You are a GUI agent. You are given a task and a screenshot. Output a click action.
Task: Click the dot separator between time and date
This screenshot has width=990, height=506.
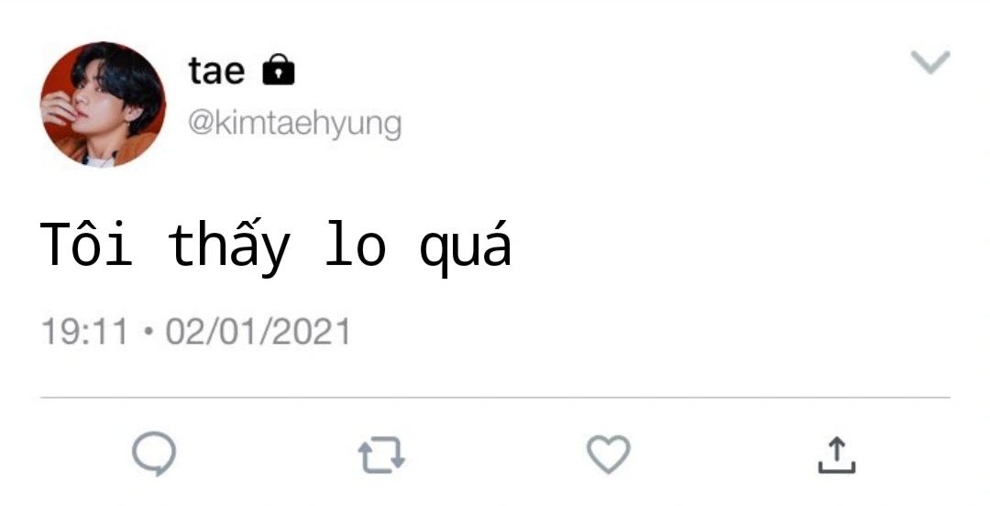pyautogui.click(x=148, y=331)
